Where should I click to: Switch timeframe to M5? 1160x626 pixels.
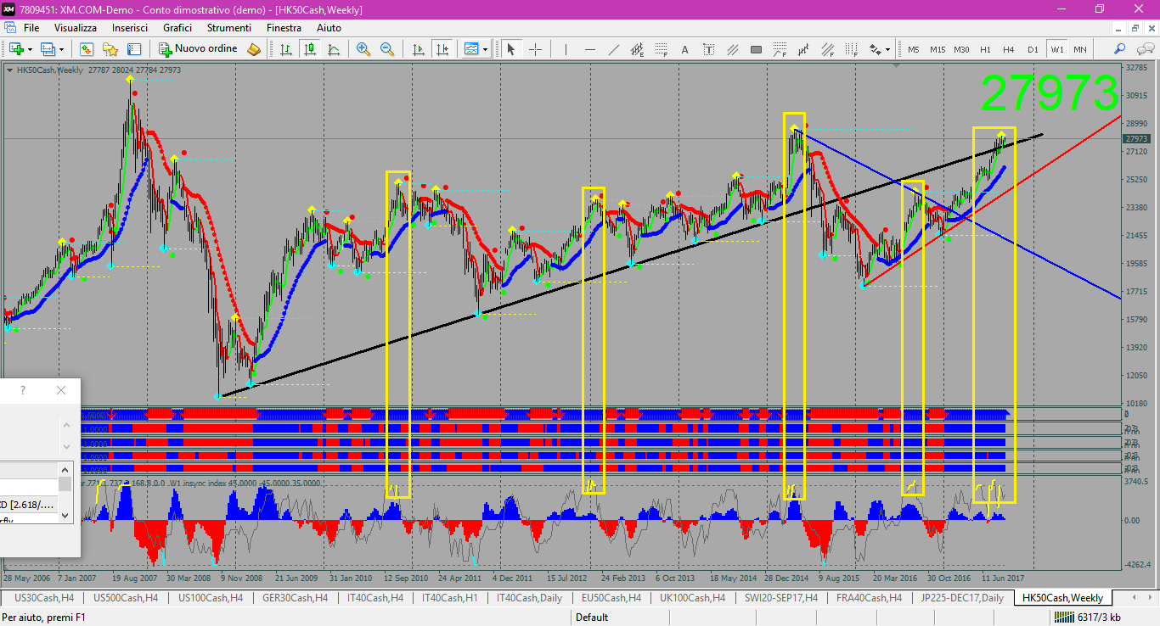(x=914, y=49)
